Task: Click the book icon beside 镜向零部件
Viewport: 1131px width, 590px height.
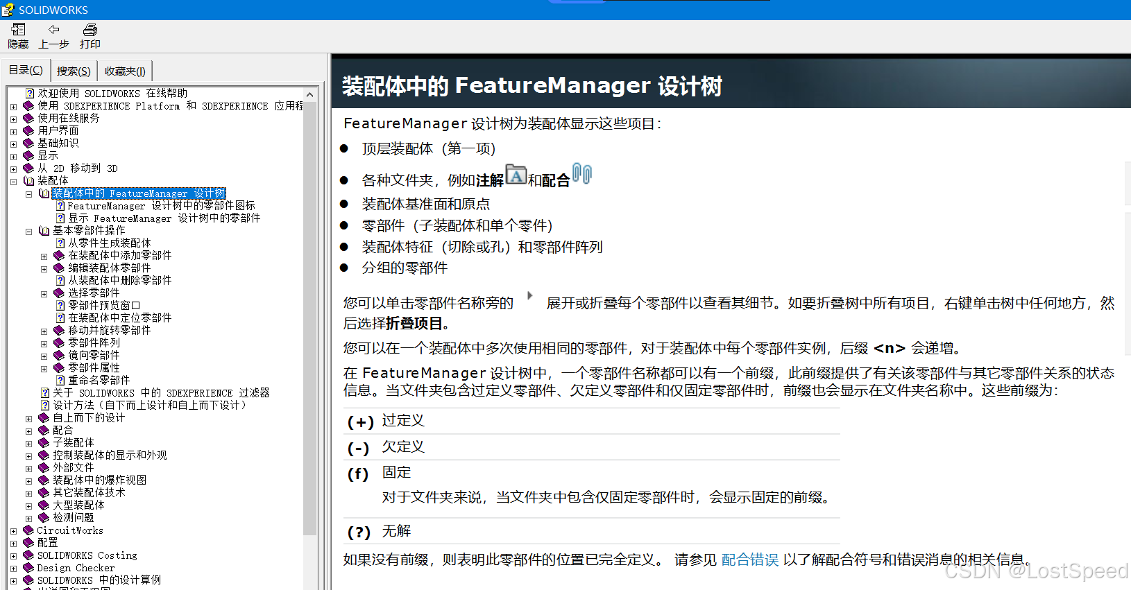Action: point(59,355)
